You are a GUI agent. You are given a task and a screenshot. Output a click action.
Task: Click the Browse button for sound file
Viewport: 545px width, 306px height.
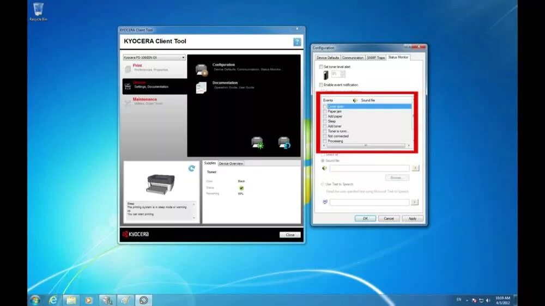(397, 178)
